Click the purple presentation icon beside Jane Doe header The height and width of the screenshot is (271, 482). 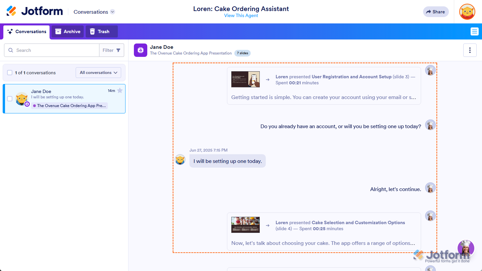pos(141,50)
